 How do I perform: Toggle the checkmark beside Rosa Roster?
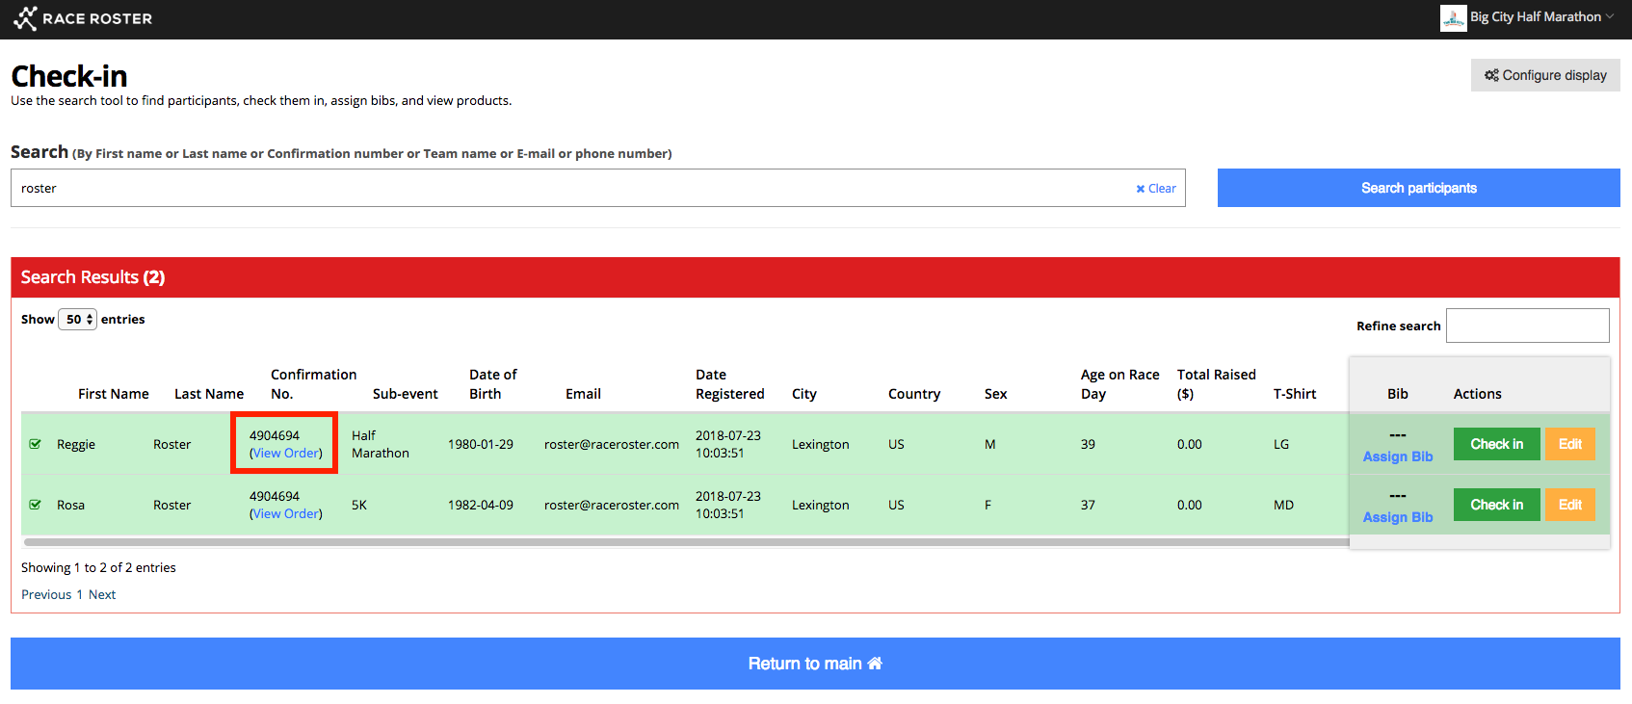click(36, 505)
